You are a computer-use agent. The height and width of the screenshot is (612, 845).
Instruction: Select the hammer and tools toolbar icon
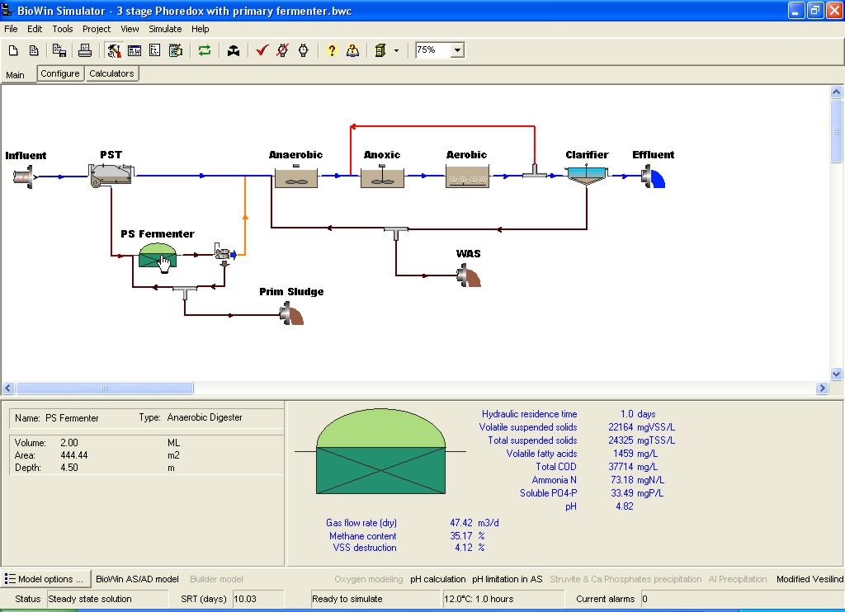click(x=114, y=50)
